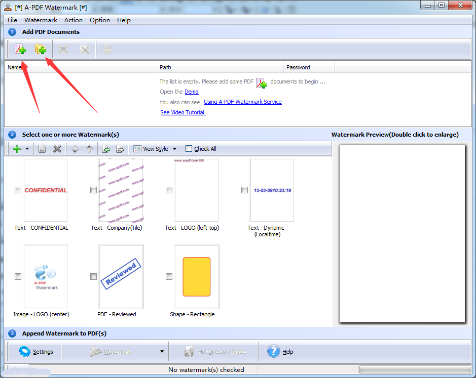Check the Shape - Rectangle watermark
The image size is (476, 378).
(x=169, y=276)
